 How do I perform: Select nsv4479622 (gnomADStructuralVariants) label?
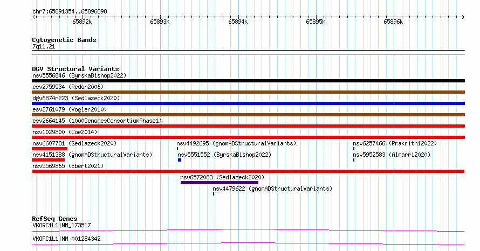click(272, 189)
